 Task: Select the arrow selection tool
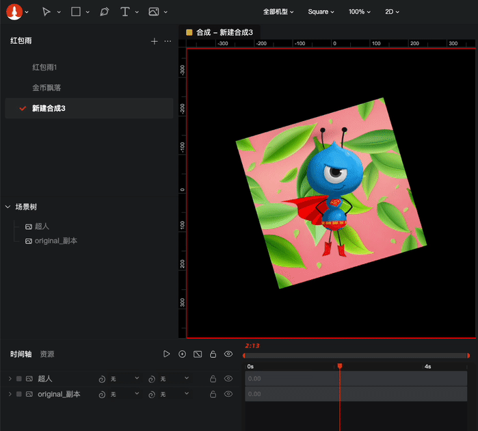tap(47, 12)
